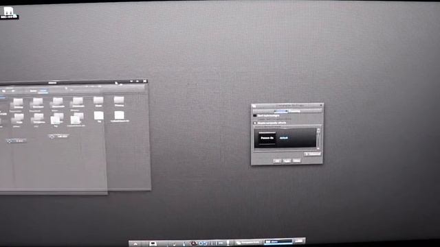Open the desktop icon in the top-left corner
The width and height of the screenshot is (440, 247).
8,12
